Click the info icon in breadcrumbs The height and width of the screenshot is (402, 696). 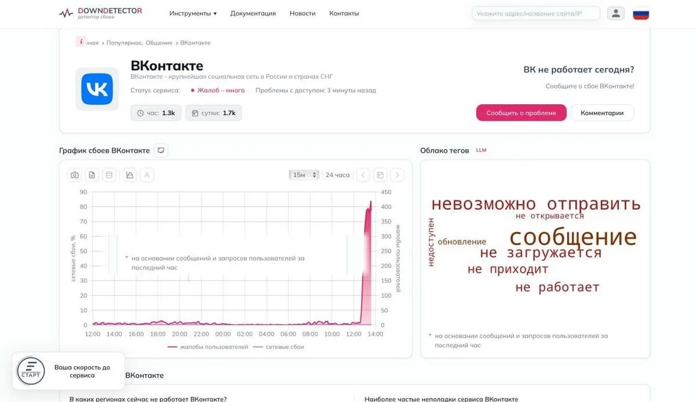81,42
